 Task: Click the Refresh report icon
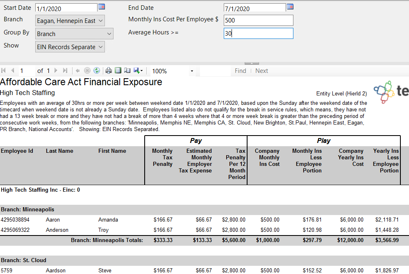[x=97, y=71]
